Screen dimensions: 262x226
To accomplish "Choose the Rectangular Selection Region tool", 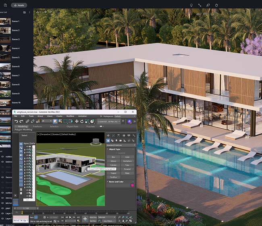I will click(65, 121).
